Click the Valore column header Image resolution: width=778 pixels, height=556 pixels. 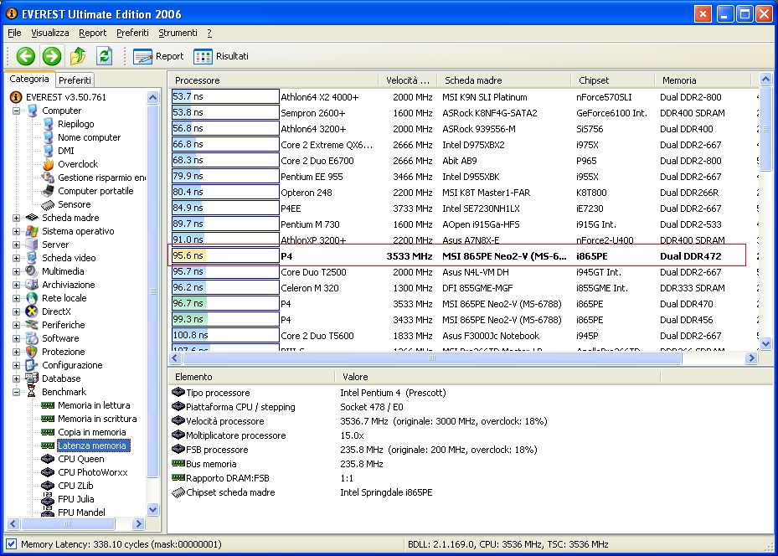point(497,377)
